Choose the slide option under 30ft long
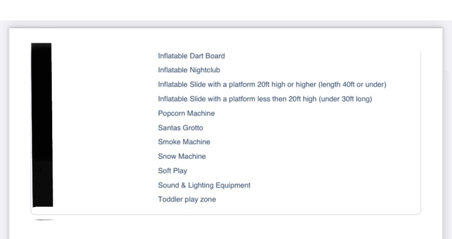Viewport: 452px width, 239px height. 265,99
